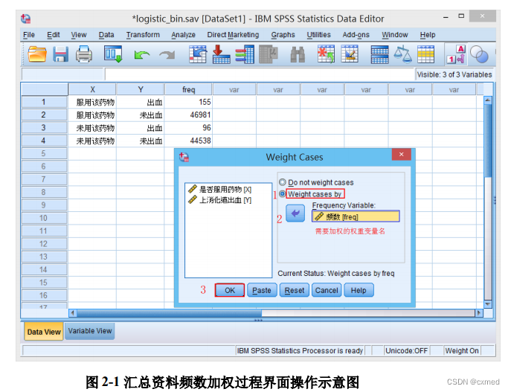Select row header number 1
The height and width of the screenshot is (392, 511).
point(44,102)
